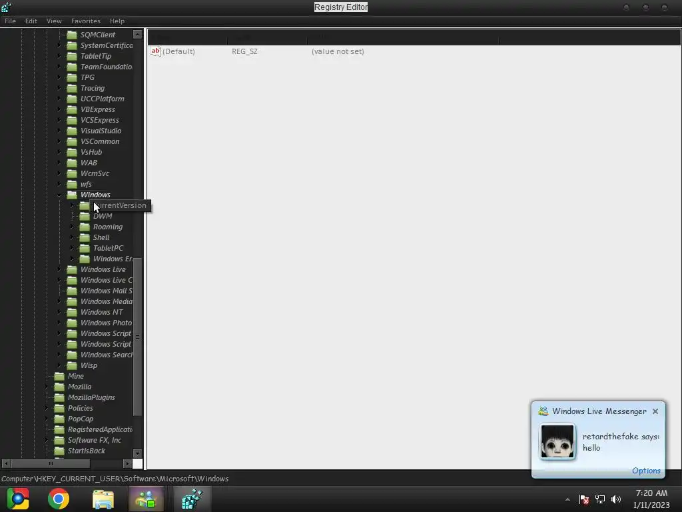Expand the Windows Live key
Image resolution: width=682 pixels, height=512 pixels.
tap(59, 269)
